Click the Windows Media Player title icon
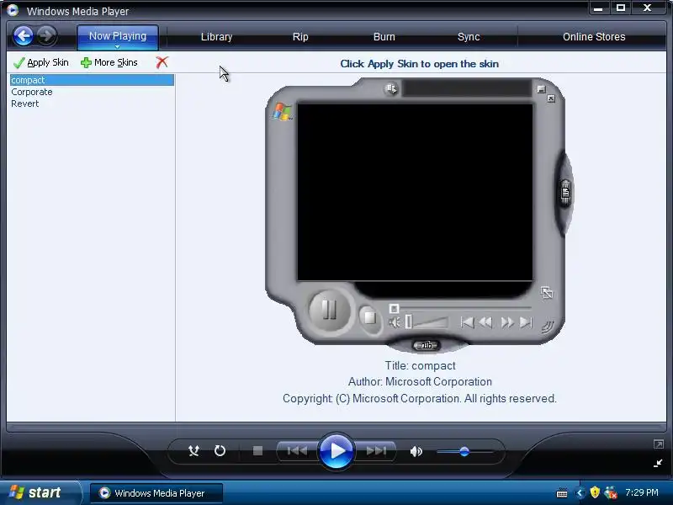The width and height of the screenshot is (673, 505). (x=13, y=10)
